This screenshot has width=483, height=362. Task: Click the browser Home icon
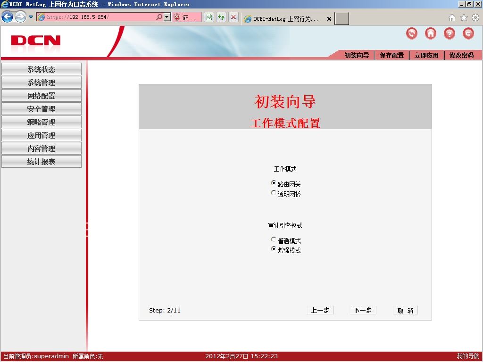point(452,17)
